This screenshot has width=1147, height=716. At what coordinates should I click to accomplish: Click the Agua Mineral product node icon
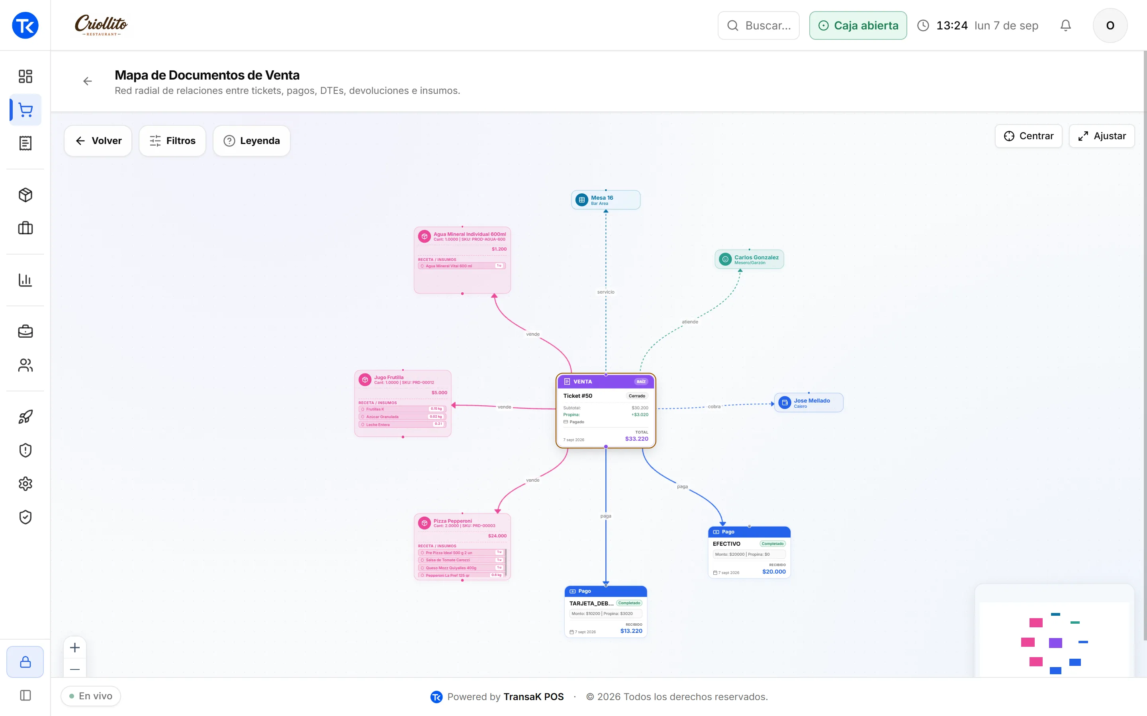(425, 236)
